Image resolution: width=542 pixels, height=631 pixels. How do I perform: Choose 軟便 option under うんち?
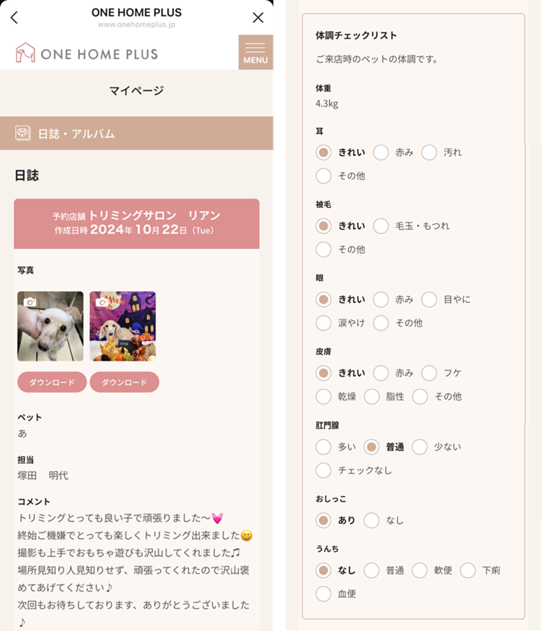click(x=419, y=570)
